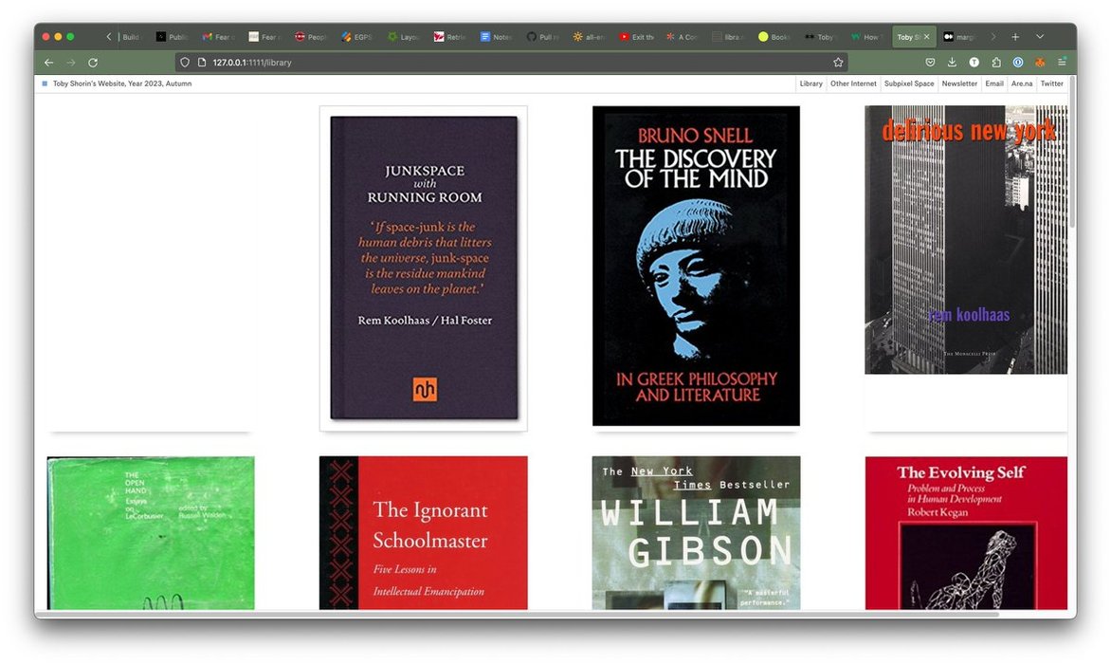Viewport: 1111px width, 664px height.
Task: Switch to the 'margi' tab
Action: click(x=960, y=37)
